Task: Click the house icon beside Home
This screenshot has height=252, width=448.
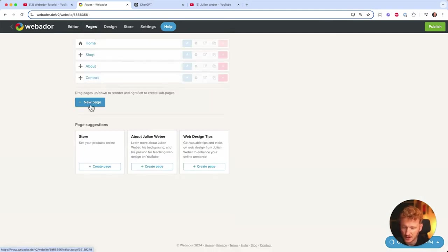Action: pos(80,43)
